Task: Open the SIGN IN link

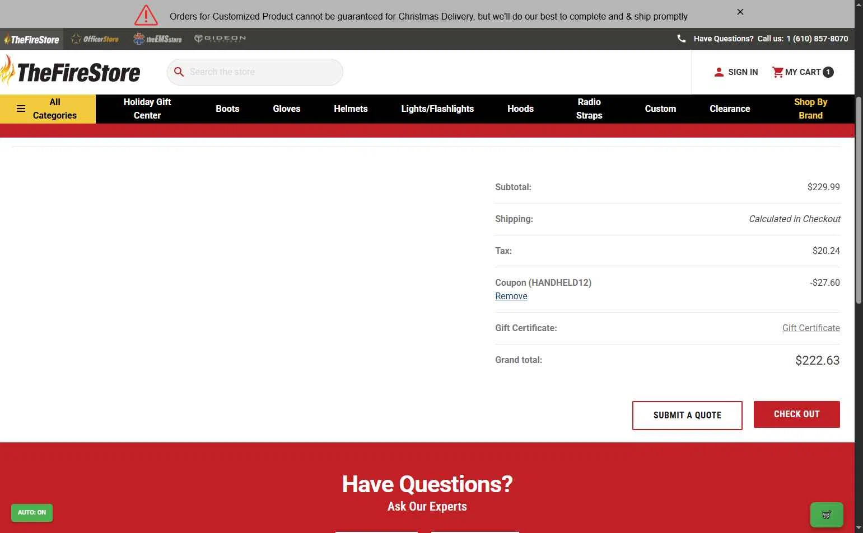Action: click(x=743, y=72)
